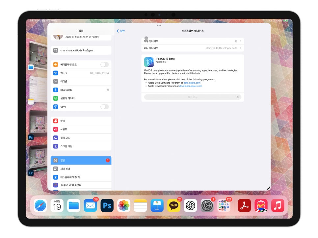The image size is (318, 238).
Task: Launch Photoshop from the dock
Action: point(107,205)
